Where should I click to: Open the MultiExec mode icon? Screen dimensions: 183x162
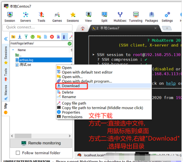[120, 17]
